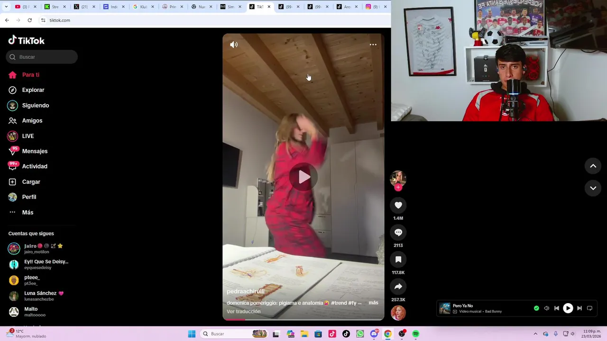Open Actividad notifications

coord(28,166)
